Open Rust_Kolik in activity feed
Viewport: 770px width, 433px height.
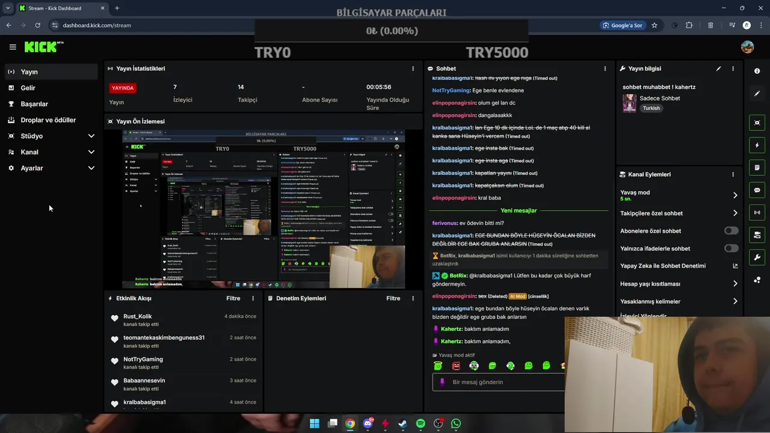pyautogui.click(x=138, y=316)
